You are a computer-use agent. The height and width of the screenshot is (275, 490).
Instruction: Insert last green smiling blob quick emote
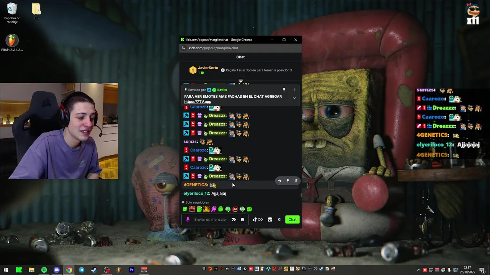coord(250,209)
